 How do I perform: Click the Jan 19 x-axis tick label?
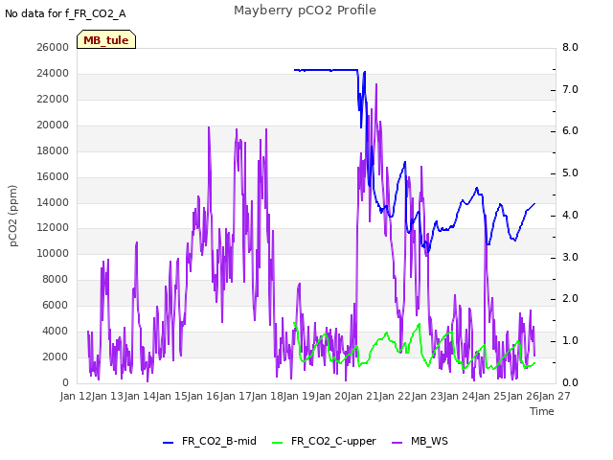pyautogui.click(x=299, y=396)
